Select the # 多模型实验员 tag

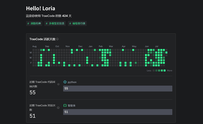[x=55, y=23]
